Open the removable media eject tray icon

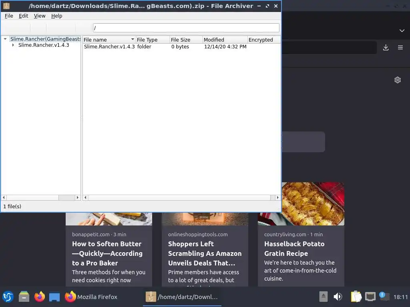(323, 297)
